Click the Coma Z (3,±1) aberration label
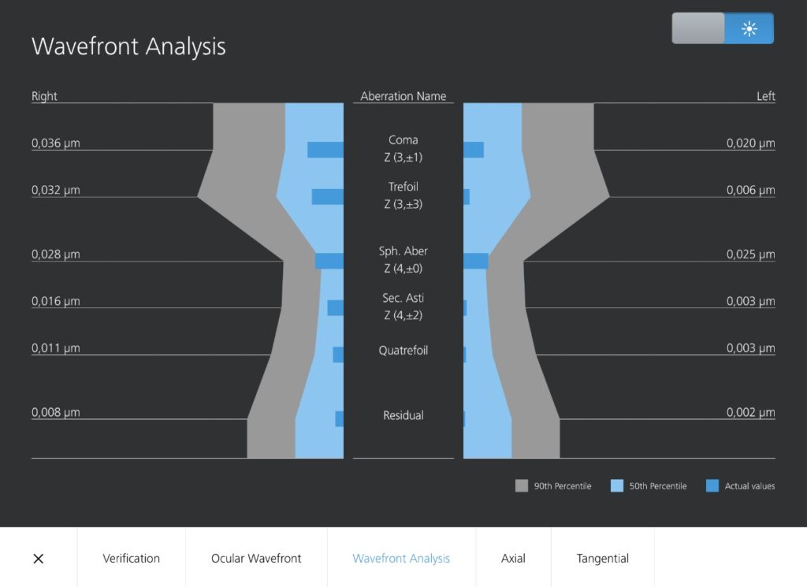807x587 pixels. point(403,148)
